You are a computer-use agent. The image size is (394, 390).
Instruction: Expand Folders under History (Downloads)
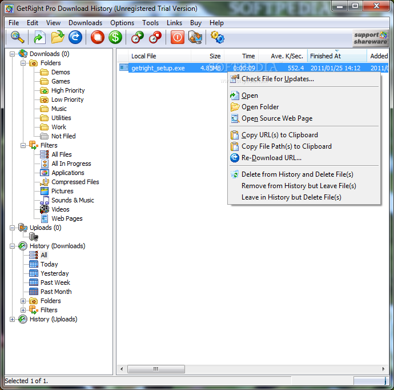click(x=23, y=301)
